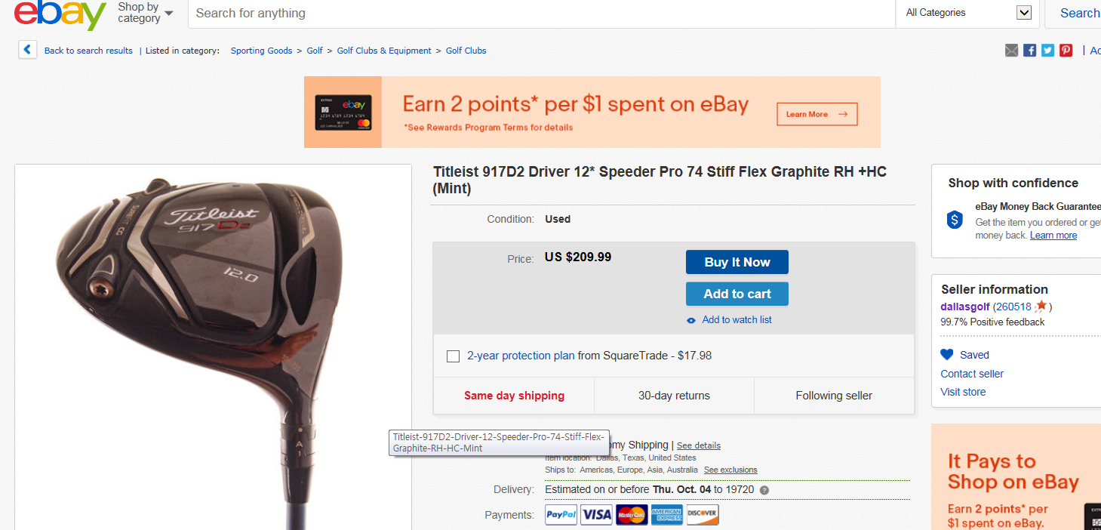Click Add to cart button

click(737, 294)
